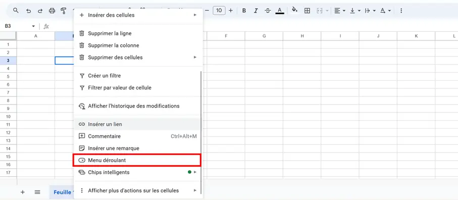
Task: Open Chips intelligents submenu
Action: [137, 172]
